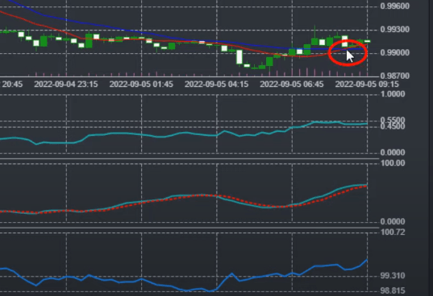
Task: Click the 0.99000 price axis label
Action: pos(394,52)
